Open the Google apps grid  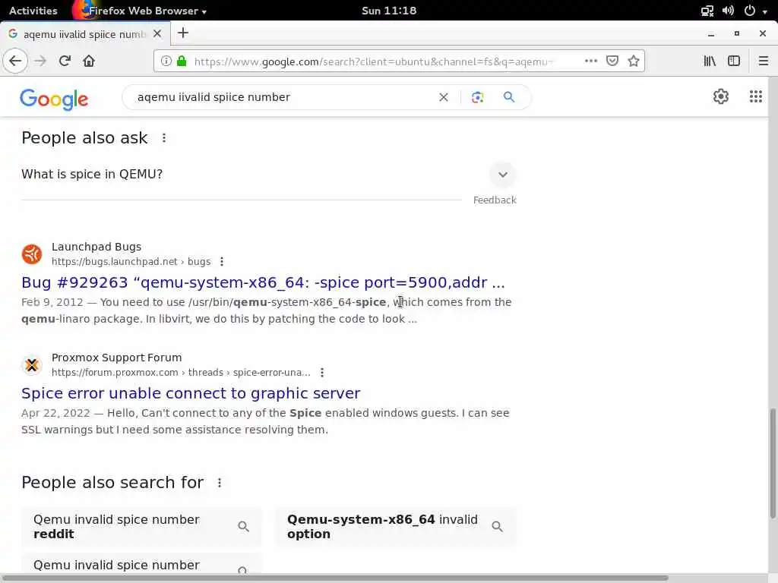tap(756, 96)
